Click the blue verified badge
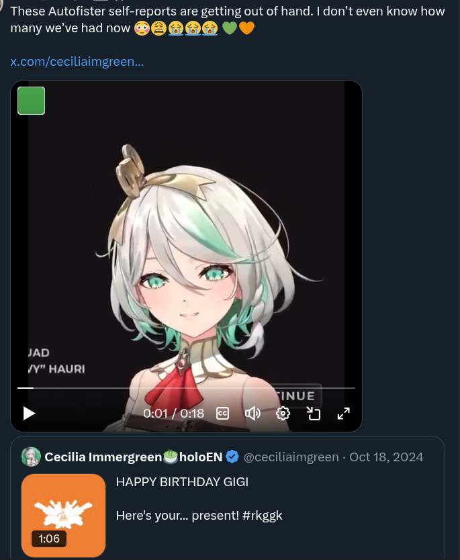The image size is (460, 560). [x=232, y=457]
